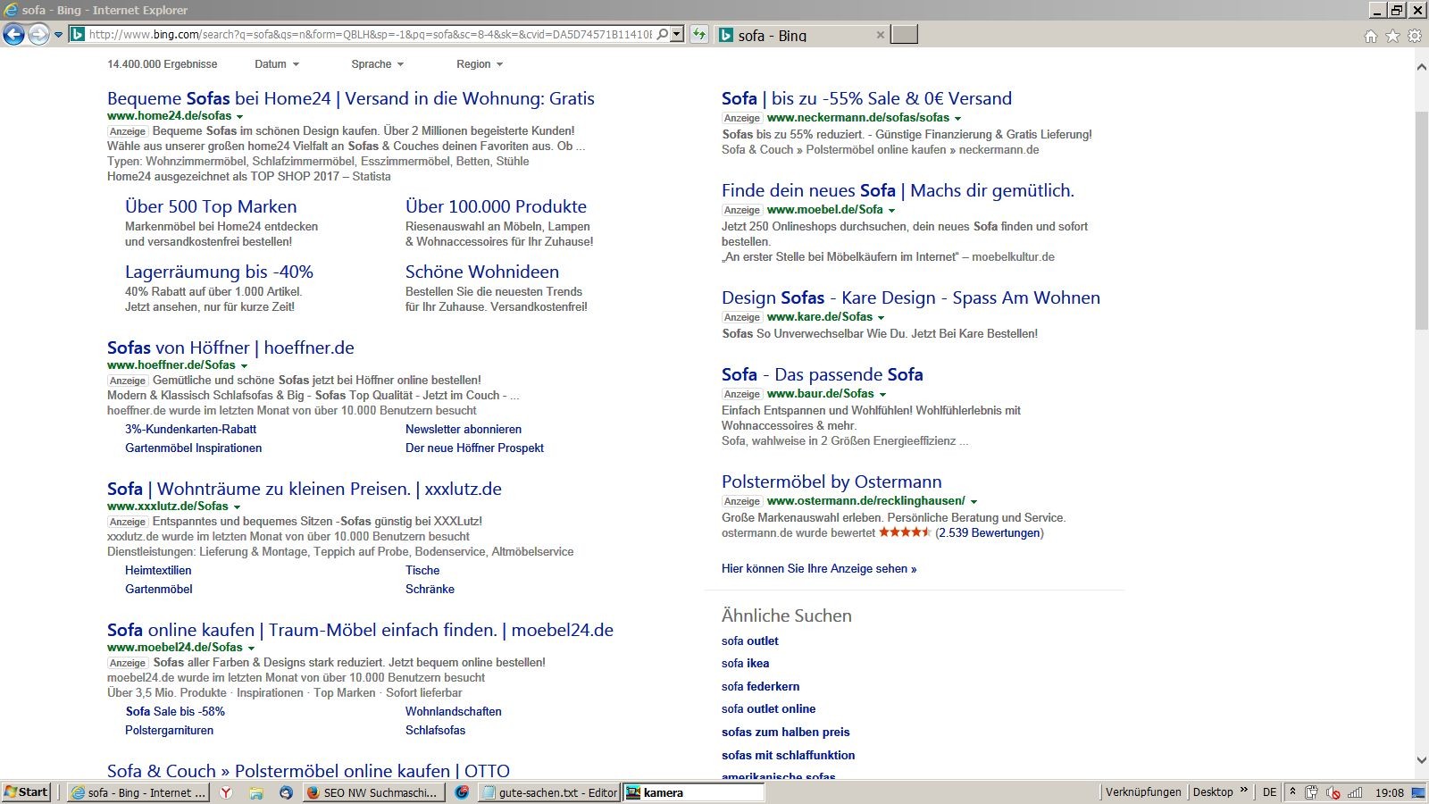Open the recent pages arrow beside Forward
The height and width of the screenshot is (804, 1429).
[x=59, y=35]
